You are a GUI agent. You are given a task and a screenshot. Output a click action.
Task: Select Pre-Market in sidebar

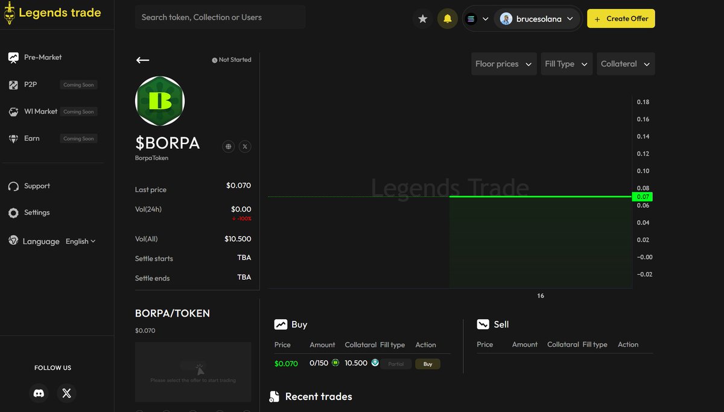pyautogui.click(x=43, y=57)
